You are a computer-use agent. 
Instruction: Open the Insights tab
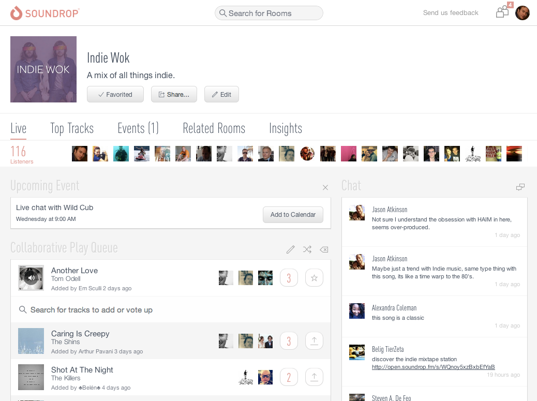pyautogui.click(x=286, y=128)
